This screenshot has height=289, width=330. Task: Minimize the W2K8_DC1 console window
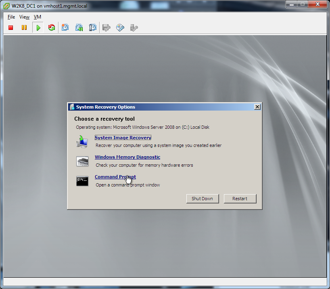292,4
